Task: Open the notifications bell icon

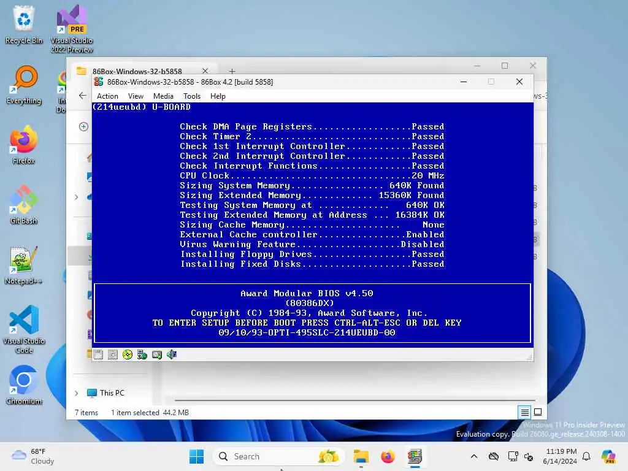Action: [x=586, y=456]
